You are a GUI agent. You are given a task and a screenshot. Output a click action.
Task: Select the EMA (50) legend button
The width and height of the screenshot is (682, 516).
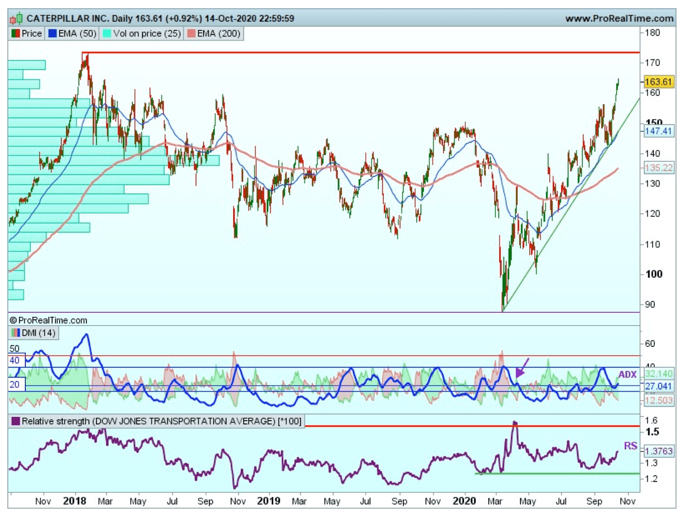point(72,34)
